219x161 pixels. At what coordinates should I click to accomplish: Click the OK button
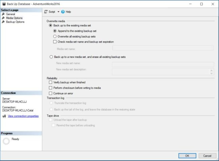(187, 156)
